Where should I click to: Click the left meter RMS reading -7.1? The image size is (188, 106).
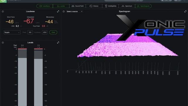point(22,47)
